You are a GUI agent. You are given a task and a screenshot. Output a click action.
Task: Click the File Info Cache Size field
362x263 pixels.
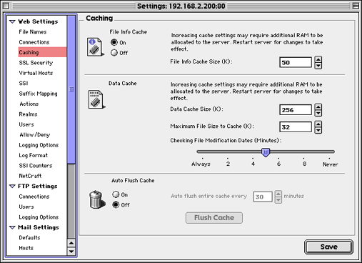[x=296, y=62]
